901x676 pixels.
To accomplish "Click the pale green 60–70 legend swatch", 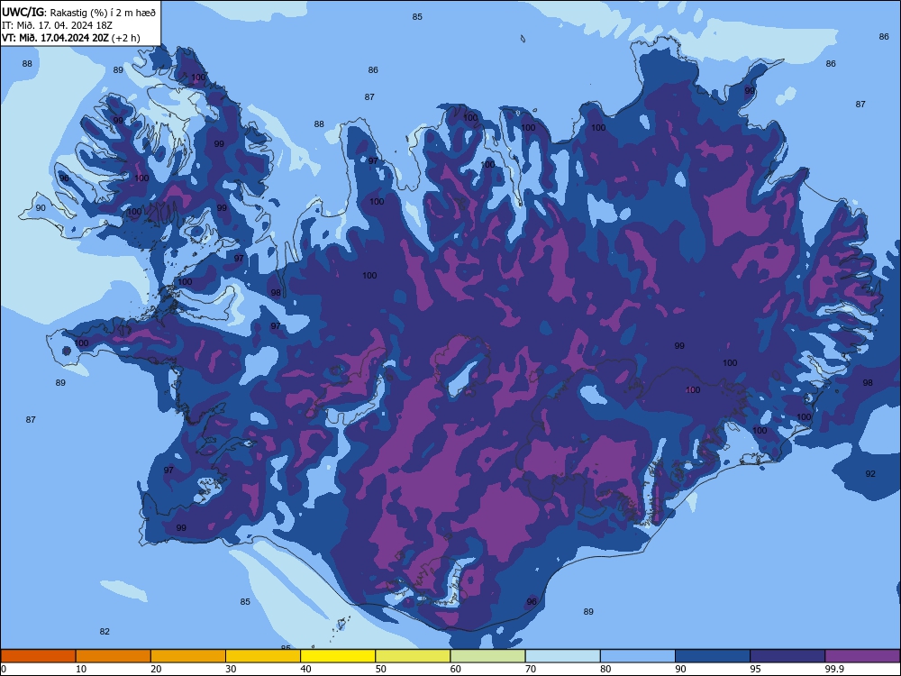I will point(487,656).
